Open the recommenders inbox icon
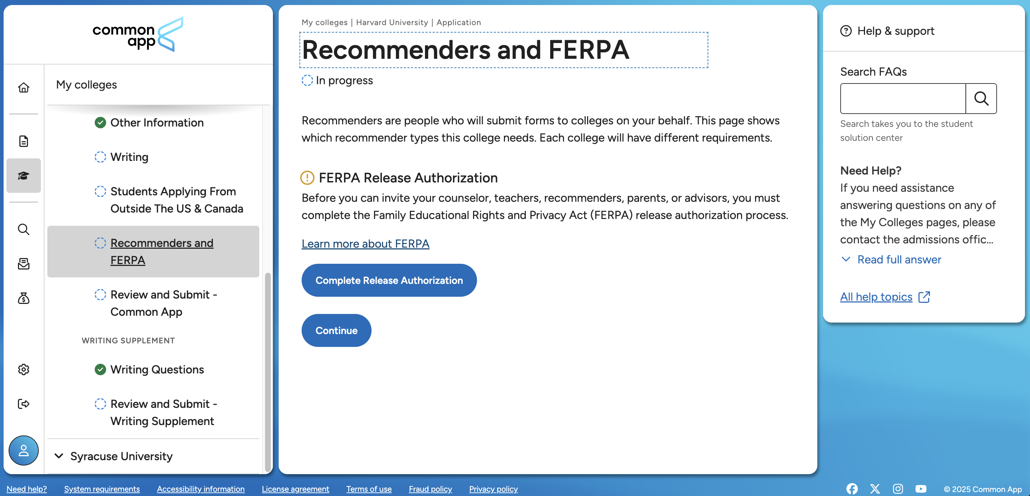 (24, 264)
